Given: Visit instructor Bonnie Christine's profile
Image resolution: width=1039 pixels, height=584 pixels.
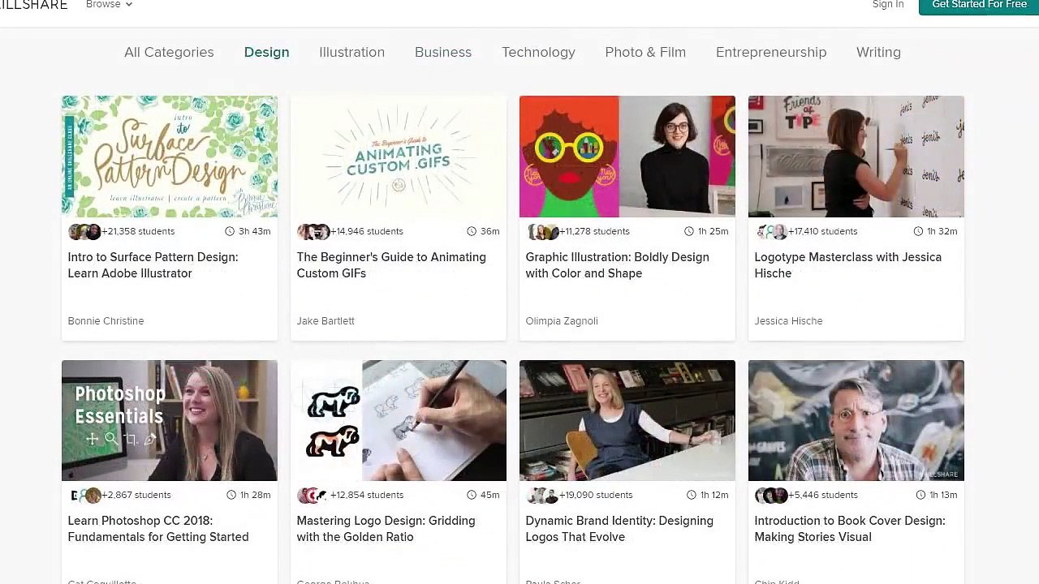Looking at the screenshot, I should click(x=106, y=321).
